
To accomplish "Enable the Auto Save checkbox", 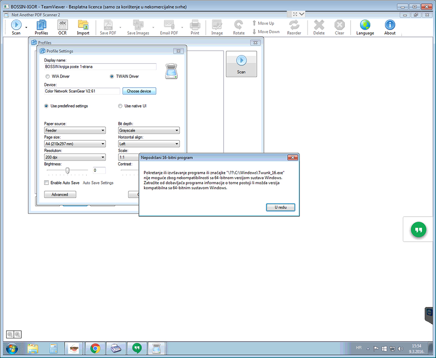I will coord(47,183).
